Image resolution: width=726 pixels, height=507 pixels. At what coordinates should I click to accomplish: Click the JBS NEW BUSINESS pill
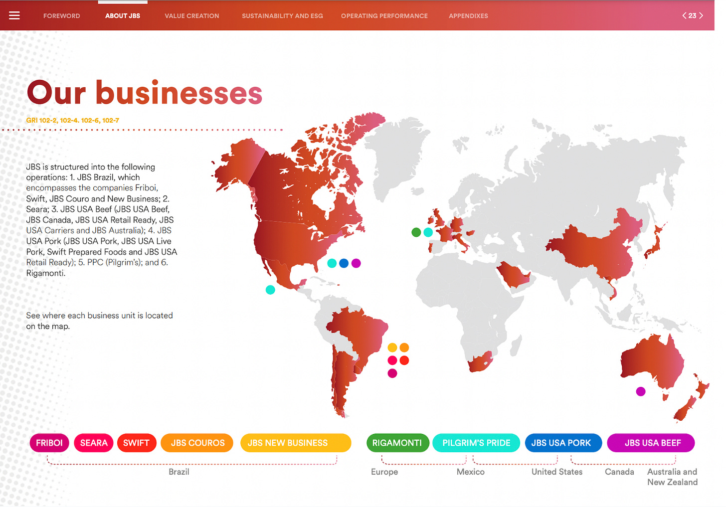click(x=296, y=443)
